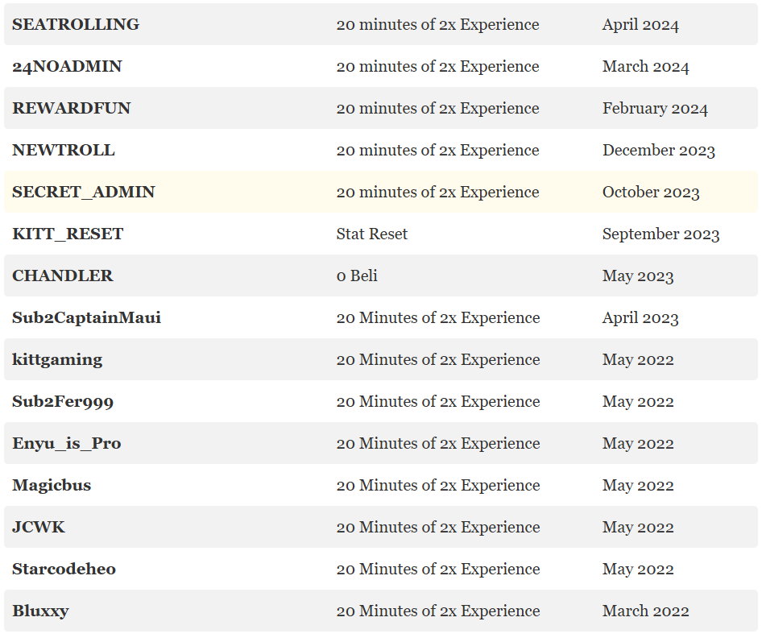762x638 pixels.
Task: Click the kittgaming code name
Action: [x=57, y=360]
